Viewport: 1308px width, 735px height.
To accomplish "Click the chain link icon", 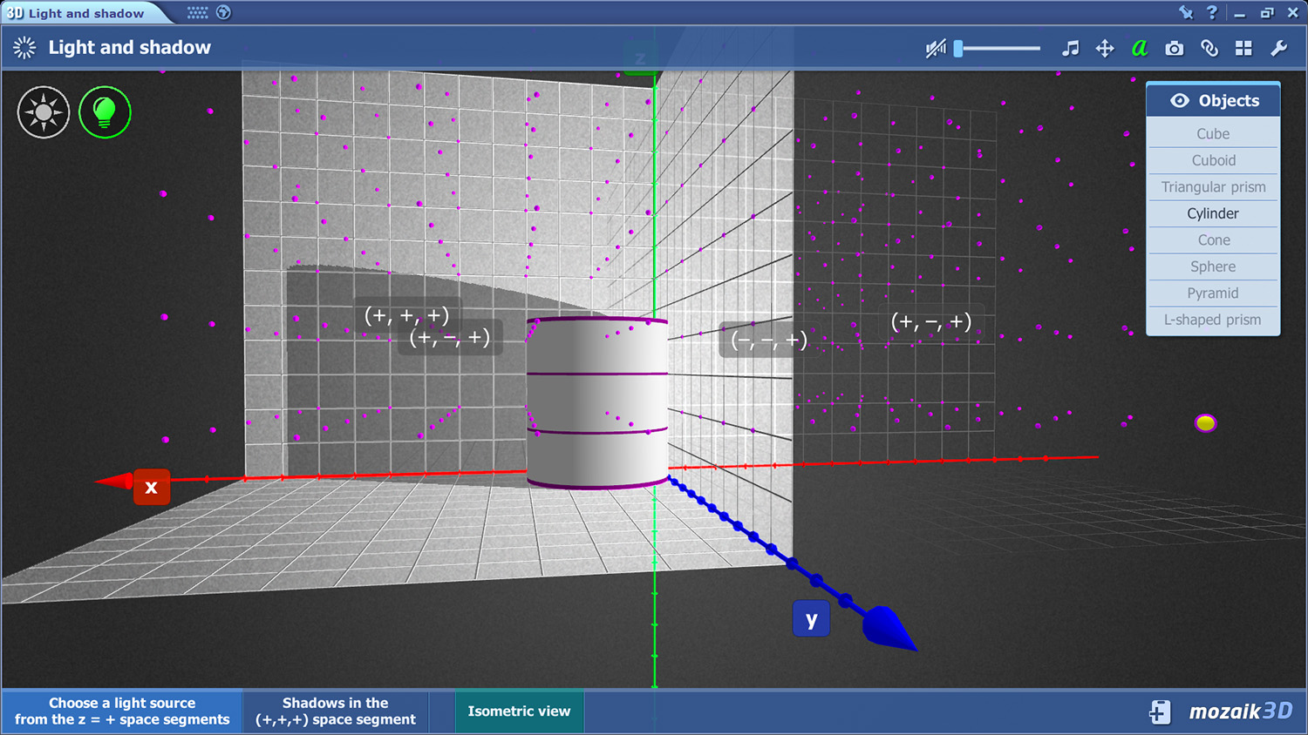I will (1209, 49).
